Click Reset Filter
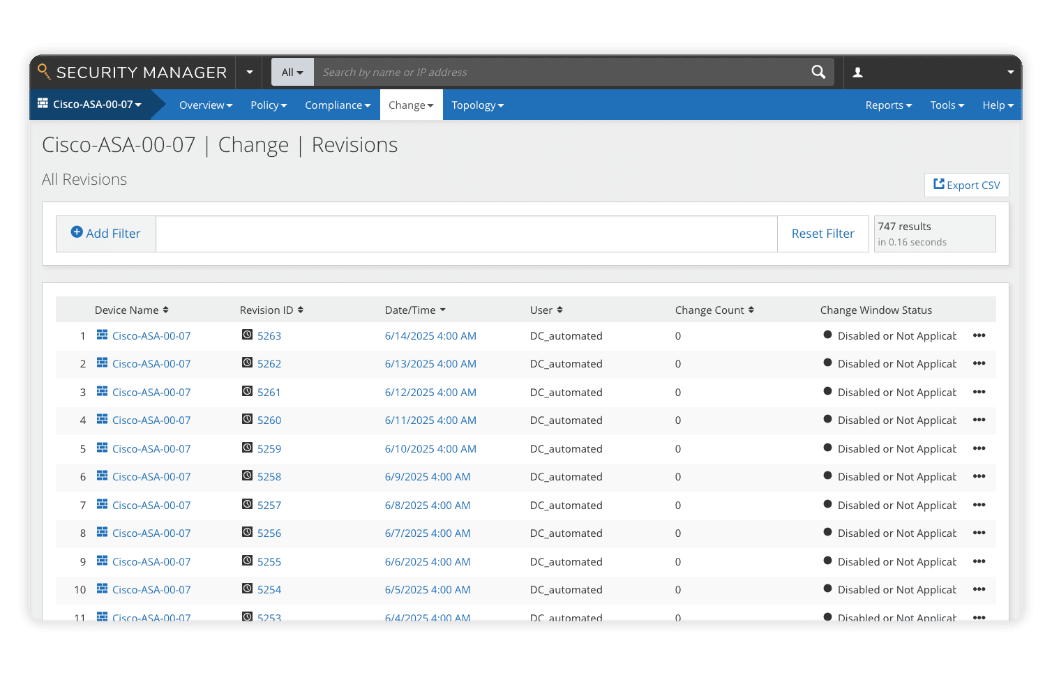Viewport: 1052px width, 675px height. [x=822, y=234]
